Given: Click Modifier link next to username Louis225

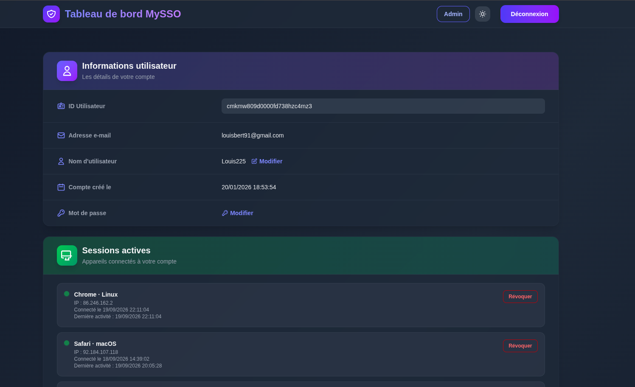Looking at the screenshot, I should click(267, 161).
